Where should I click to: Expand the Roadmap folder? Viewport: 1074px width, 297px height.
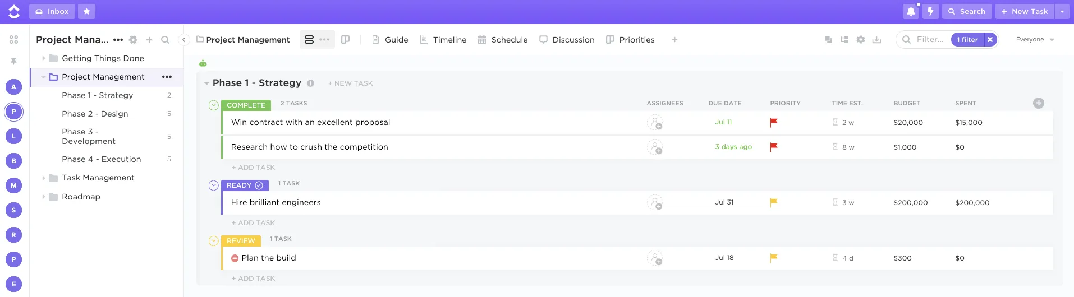44,197
